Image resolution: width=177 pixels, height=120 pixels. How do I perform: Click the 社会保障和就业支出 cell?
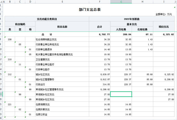62,39
